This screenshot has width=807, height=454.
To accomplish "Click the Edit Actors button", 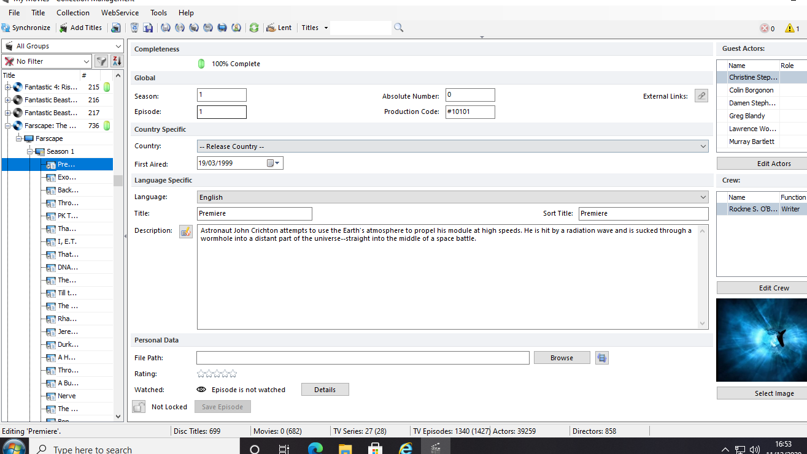I will coord(762,164).
